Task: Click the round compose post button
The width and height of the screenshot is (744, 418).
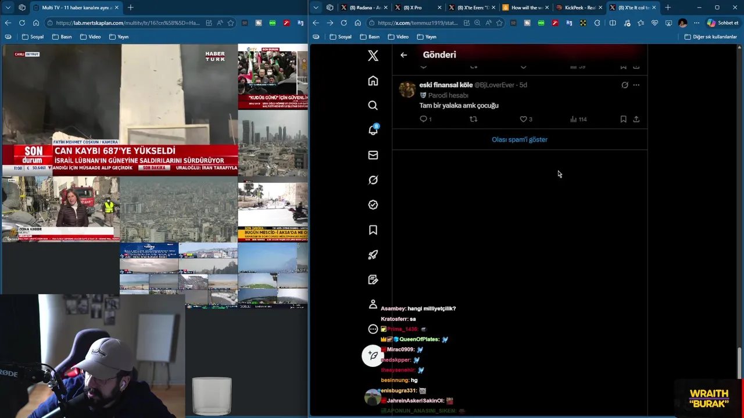Action: tap(373, 355)
